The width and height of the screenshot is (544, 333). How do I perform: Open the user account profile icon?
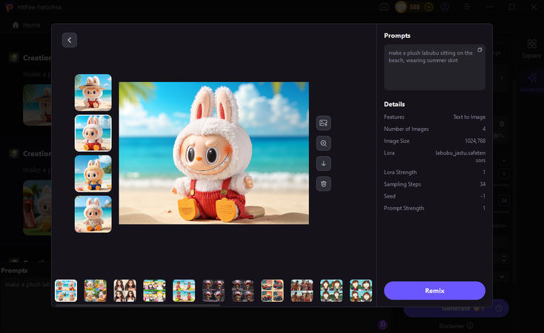[445, 7]
